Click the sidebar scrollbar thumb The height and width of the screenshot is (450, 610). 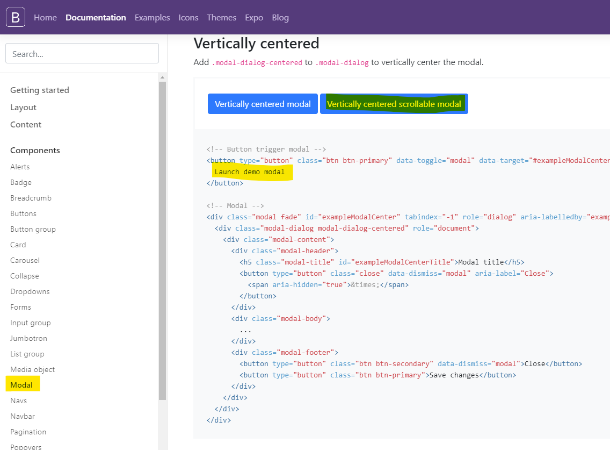point(162,240)
